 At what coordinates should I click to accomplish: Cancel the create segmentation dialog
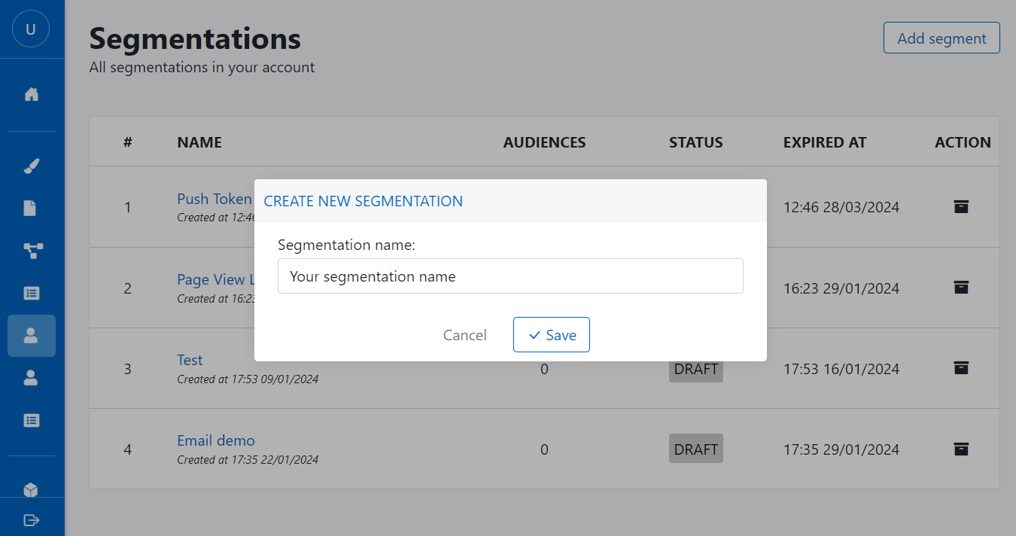coord(464,334)
